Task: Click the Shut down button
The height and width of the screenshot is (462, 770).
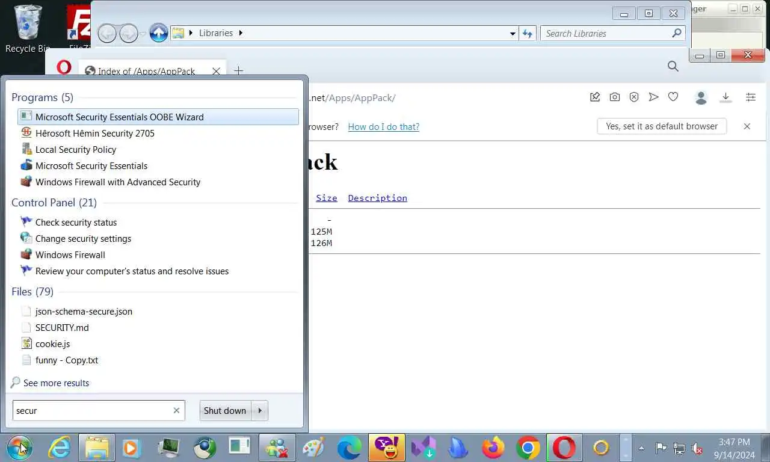Action: 225,410
